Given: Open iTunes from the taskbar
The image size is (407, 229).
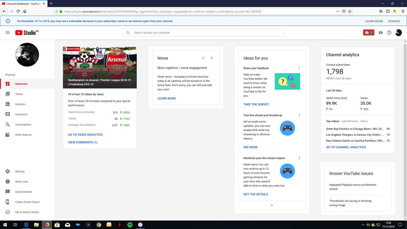Looking at the screenshot, I should pos(140,225).
